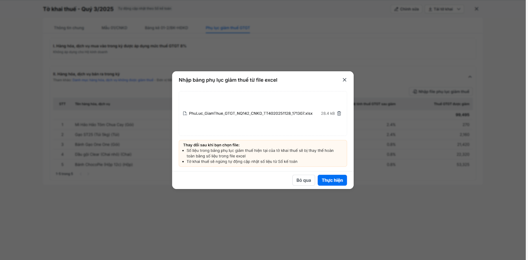
Task: Click Nhập file phụ lục giảm thuế button
Action: point(441,91)
